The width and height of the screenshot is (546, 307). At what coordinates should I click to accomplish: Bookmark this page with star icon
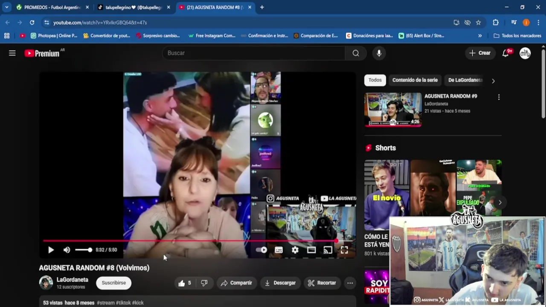click(x=478, y=22)
